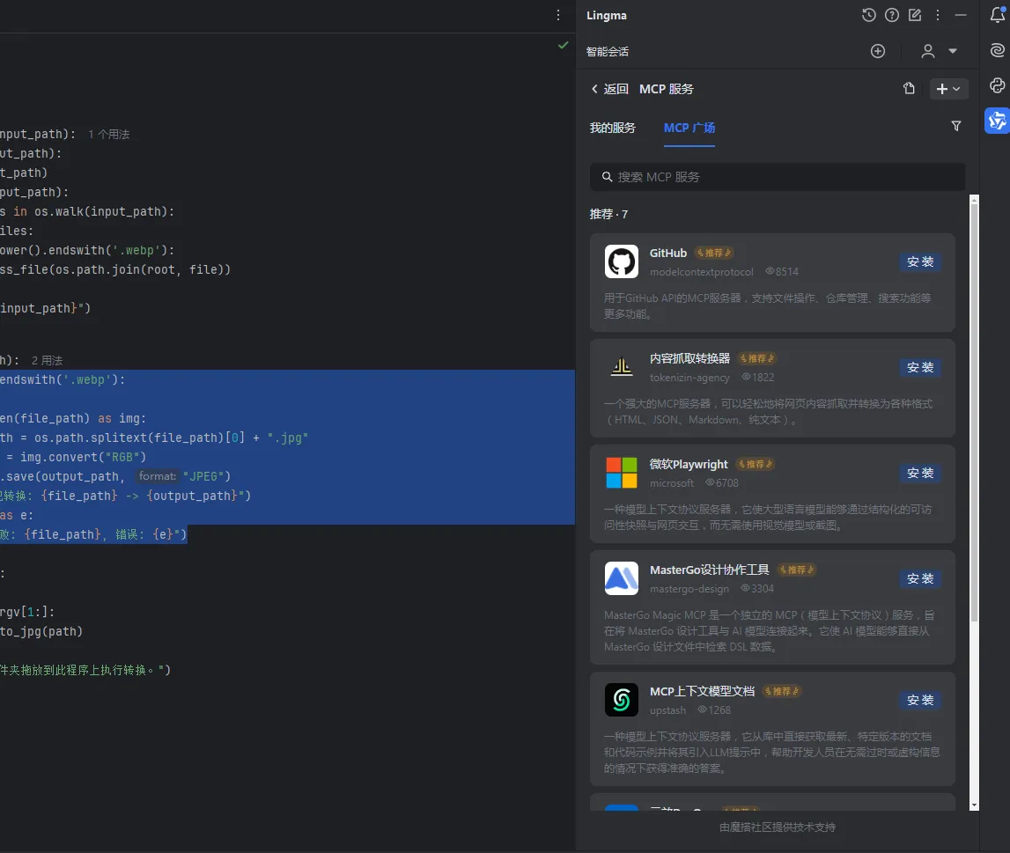Image resolution: width=1010 pixels, height=853 pixels.
Task: Open the GitHub card title
Action: (x=668, y=253)
